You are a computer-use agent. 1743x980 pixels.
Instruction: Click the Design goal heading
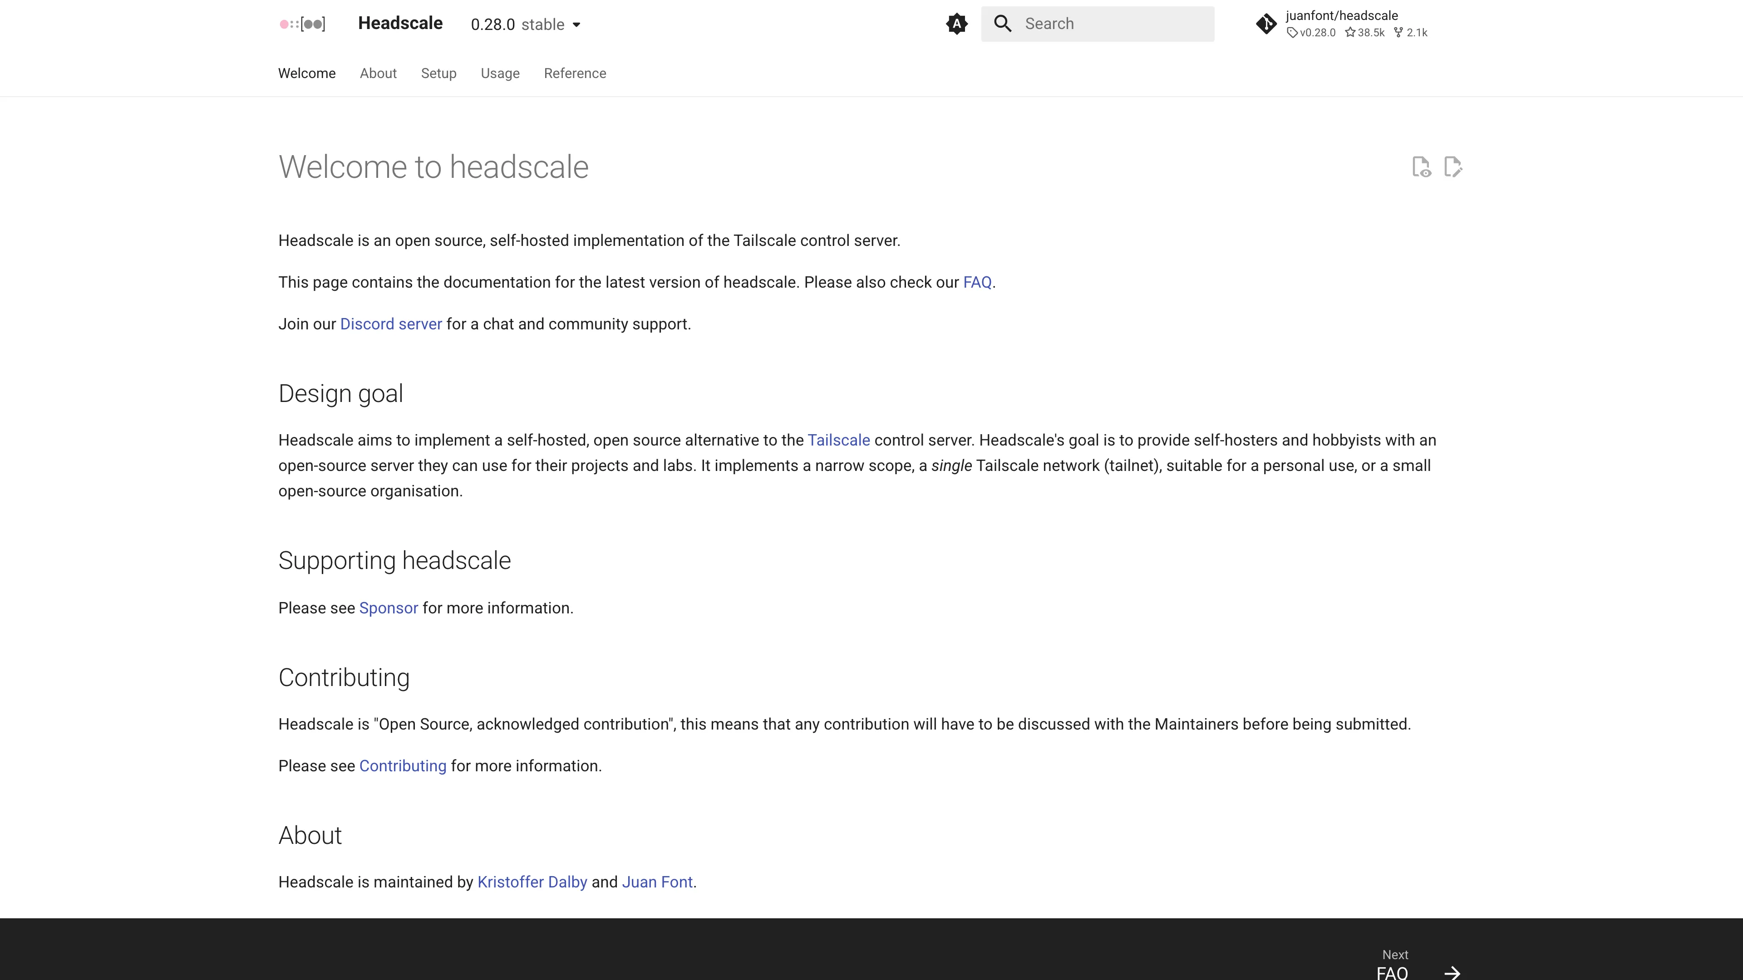click(x=340, y=394)
